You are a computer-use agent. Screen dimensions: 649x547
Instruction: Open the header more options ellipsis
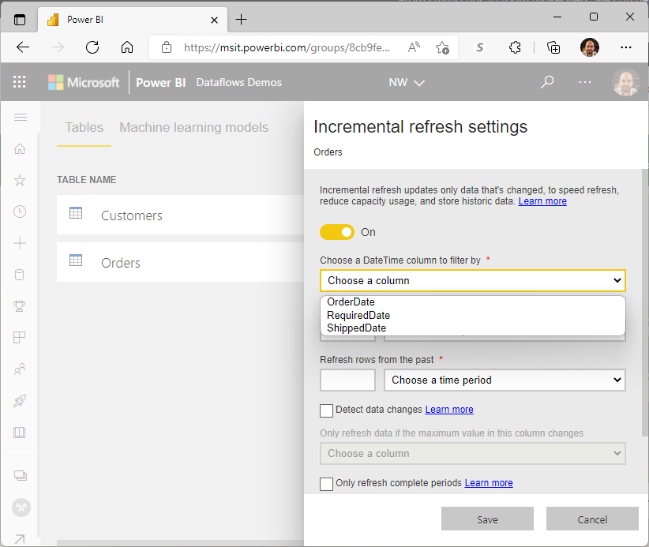coord(585,82)
